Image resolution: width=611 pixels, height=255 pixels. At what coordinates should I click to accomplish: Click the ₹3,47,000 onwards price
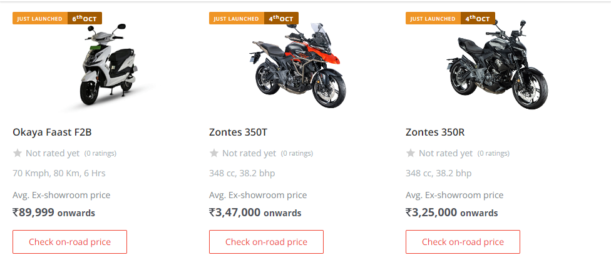[x=255, y=212]
